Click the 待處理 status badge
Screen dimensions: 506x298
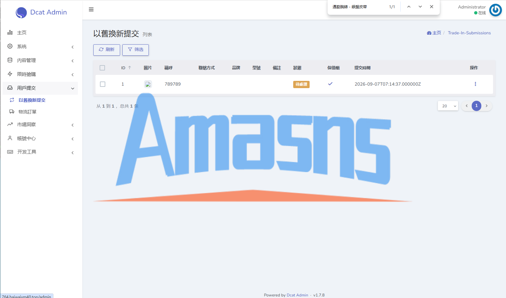point(301,84)
